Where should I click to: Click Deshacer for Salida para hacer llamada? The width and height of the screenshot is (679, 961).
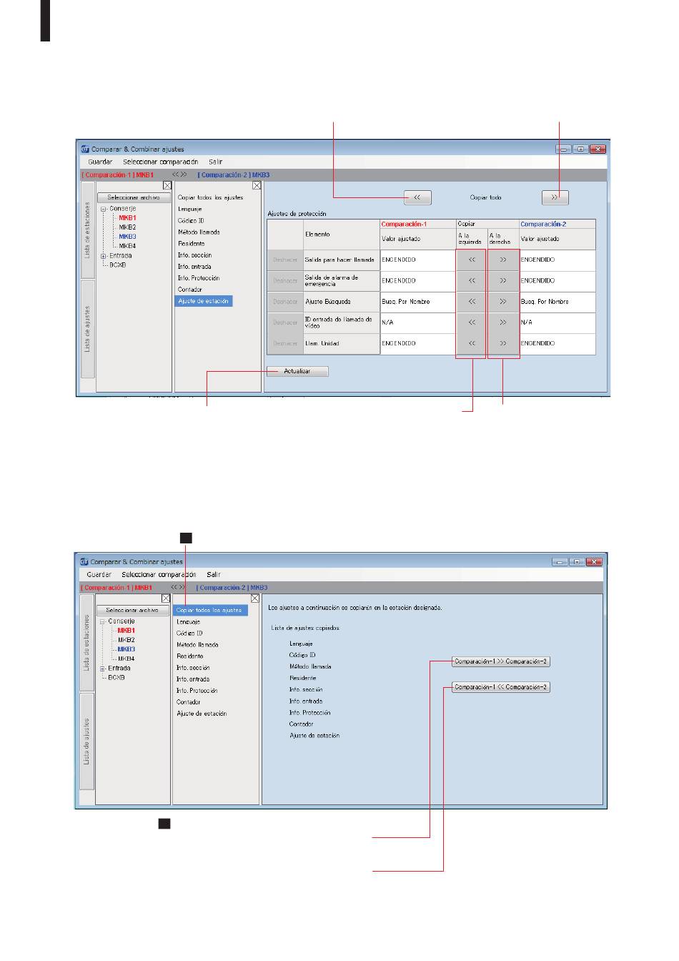(x=285, y=260)
